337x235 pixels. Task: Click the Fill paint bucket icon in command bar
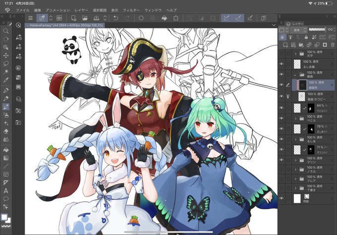164,18
